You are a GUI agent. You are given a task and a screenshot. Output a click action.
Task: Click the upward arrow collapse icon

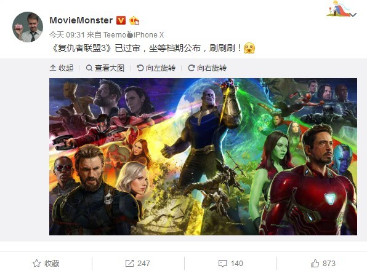[53, 68]
